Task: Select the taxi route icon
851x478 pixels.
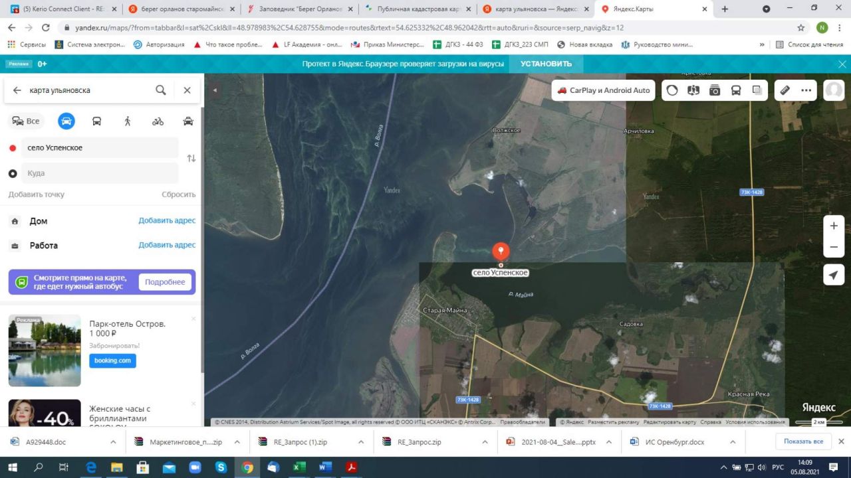Action: [x=188, y=121]
